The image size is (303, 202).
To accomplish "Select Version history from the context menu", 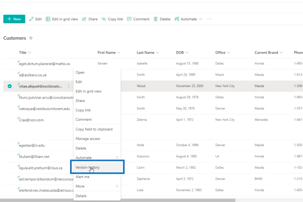I will pyautogui.click(x=97, y=168).
